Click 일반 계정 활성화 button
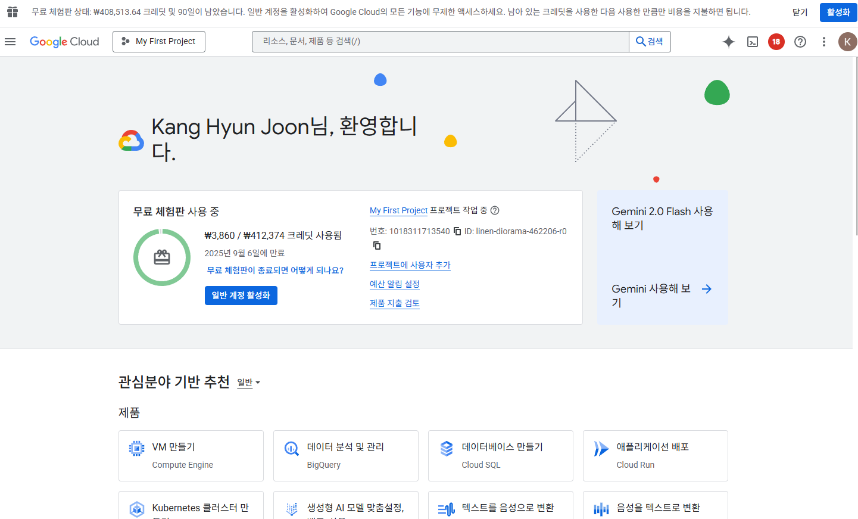Image resolution: width=858 pixels, height=519 pixels. [x=241, y=296]
